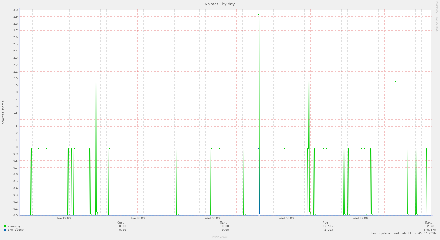440x240 pixels.
Task: Click the I/O sleep Max value 976.67m
Action: (429, 230)
